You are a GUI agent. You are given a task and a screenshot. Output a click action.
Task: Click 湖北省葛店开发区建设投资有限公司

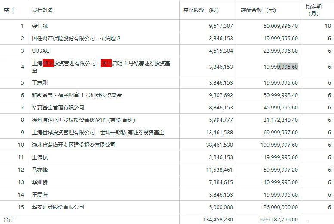click(x=74, y=145)
